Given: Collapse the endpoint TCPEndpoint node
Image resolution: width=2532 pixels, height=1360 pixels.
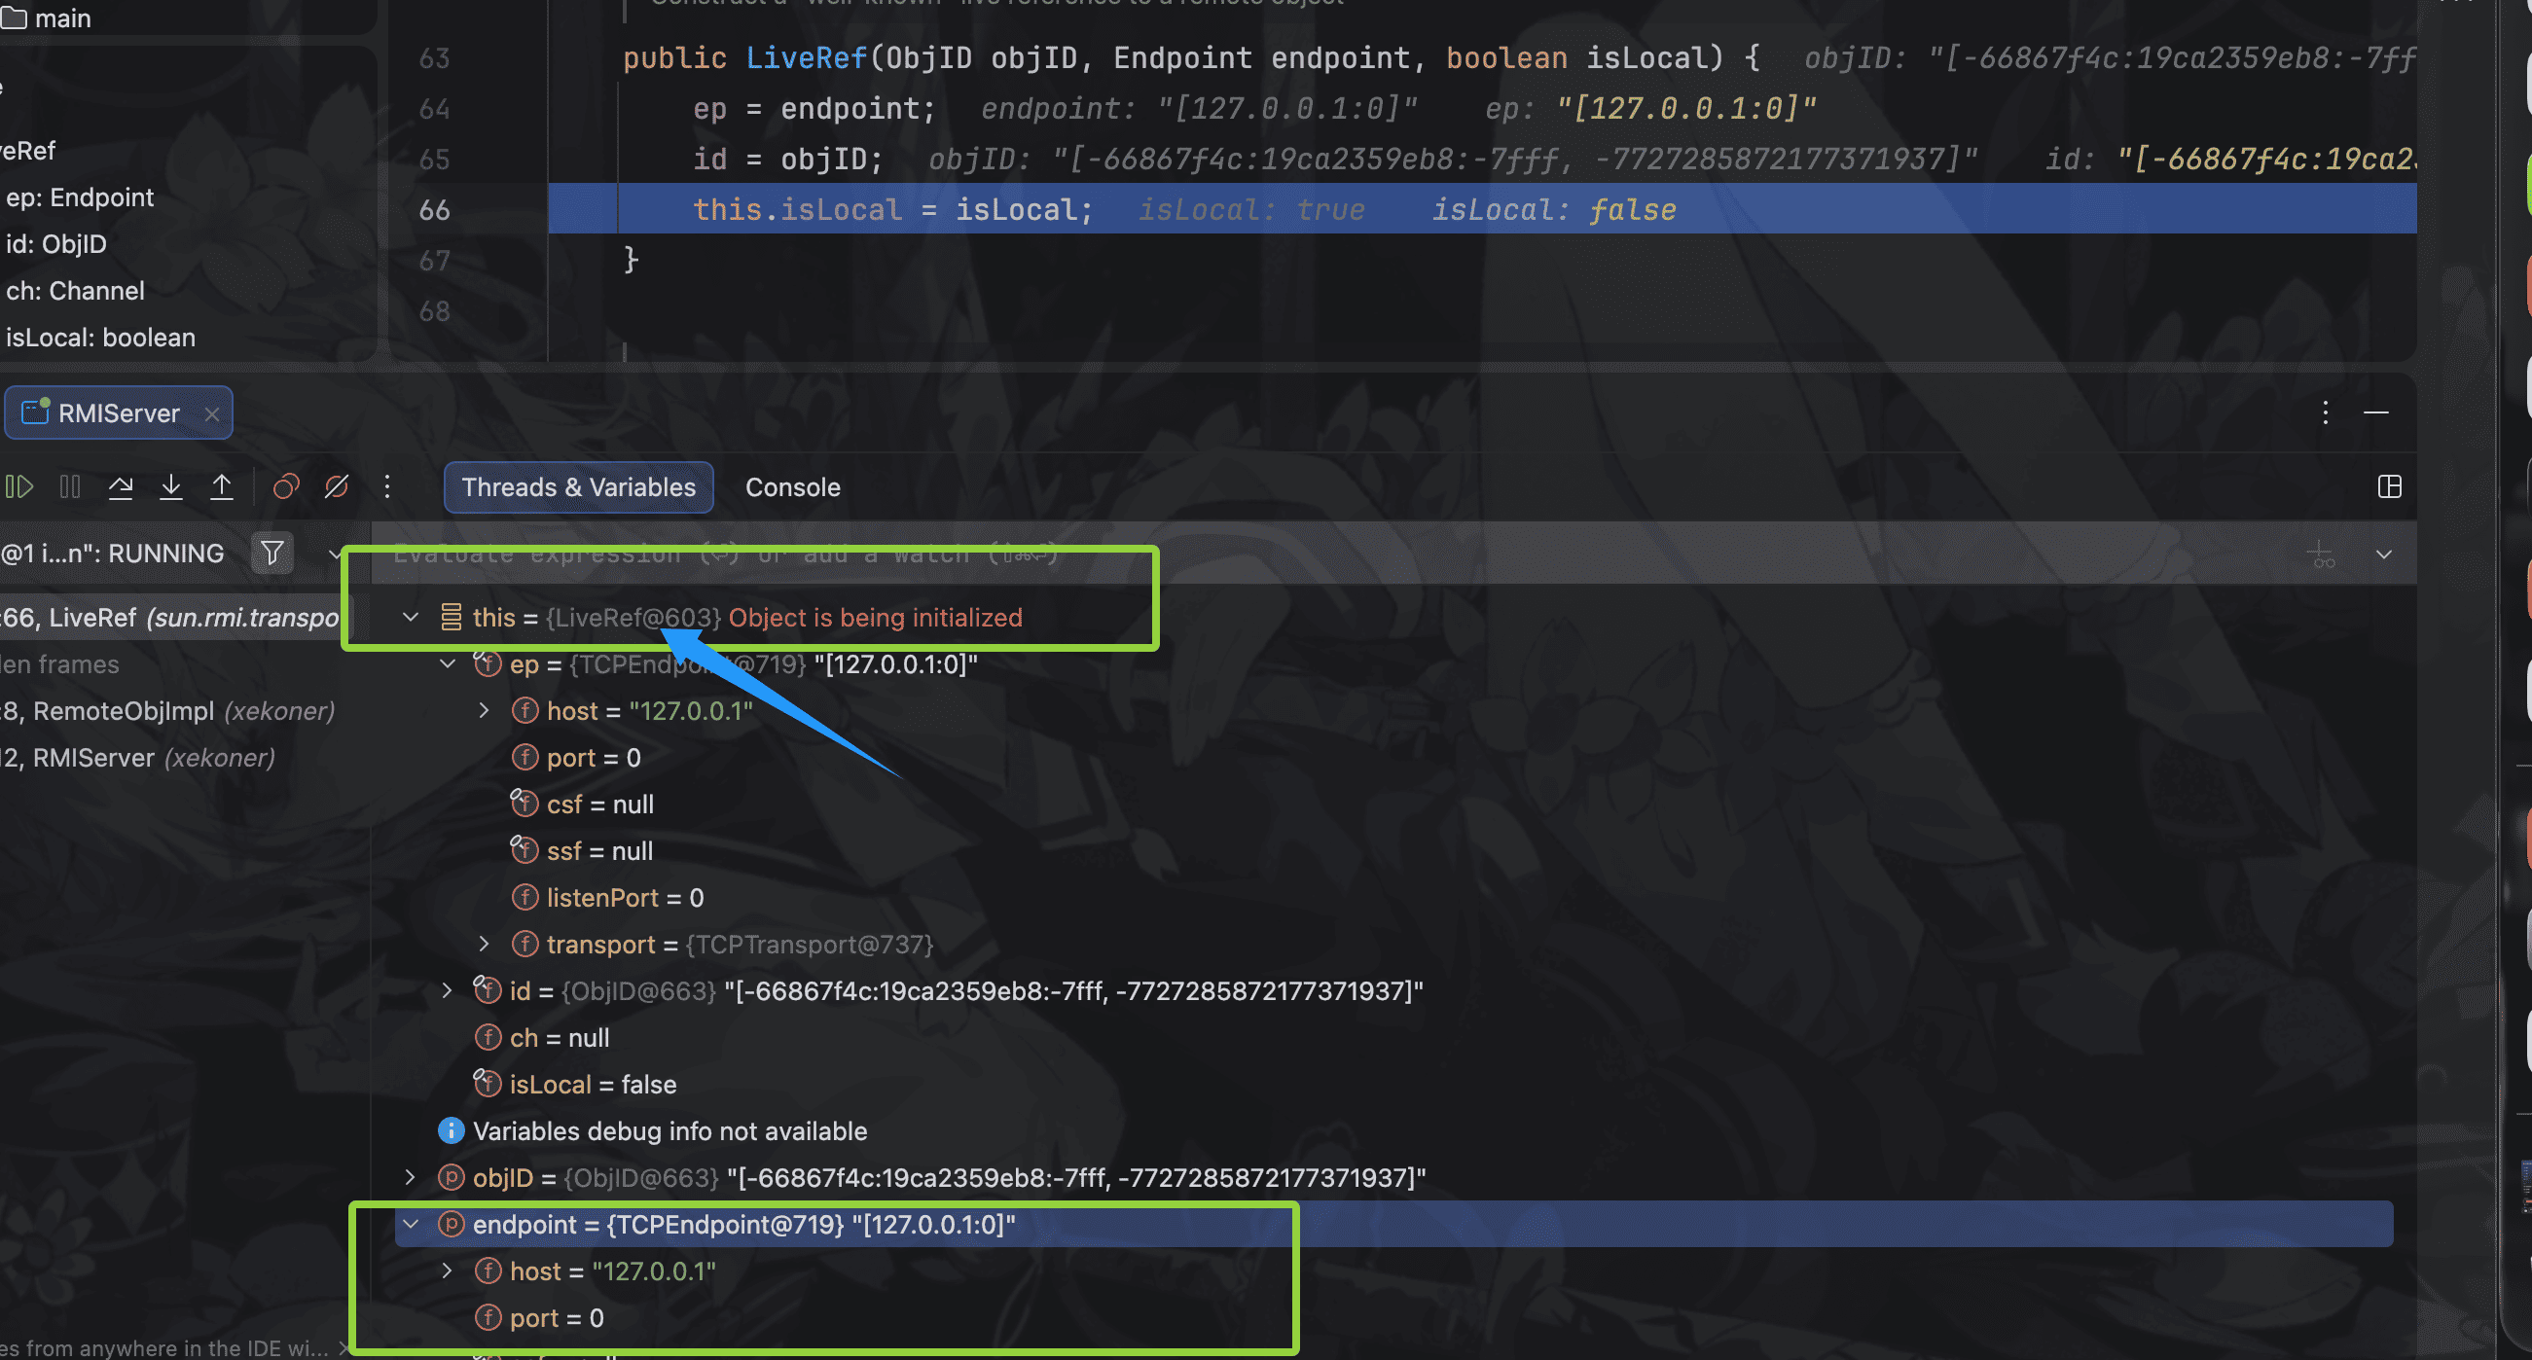Looking at the screenshot, I should click(410, 1225).
